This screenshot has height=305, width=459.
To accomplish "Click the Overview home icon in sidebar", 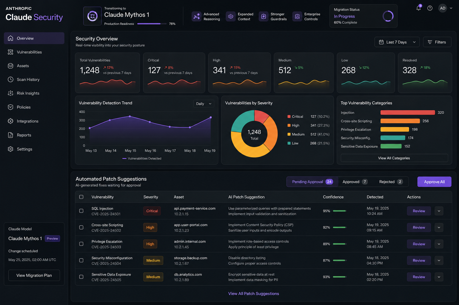I will [x=10, y=38].
